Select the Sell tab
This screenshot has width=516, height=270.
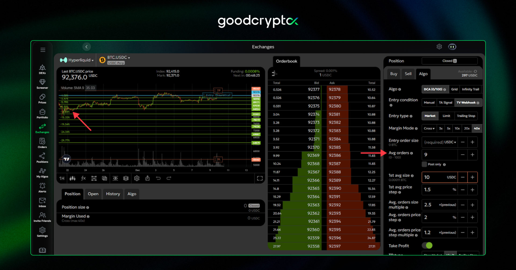(x=408, y=74)
